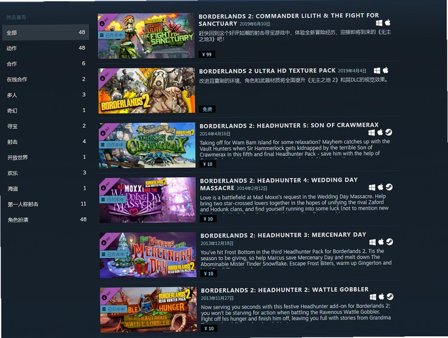
Task: Click DLC download badge on Son of Crawmerax thumbnail
Action: tap(106, 131)
